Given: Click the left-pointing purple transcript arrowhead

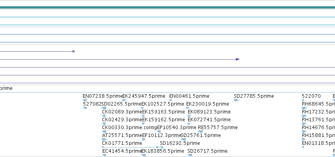Looking at the screenshot, I should (x=73, y=51).
